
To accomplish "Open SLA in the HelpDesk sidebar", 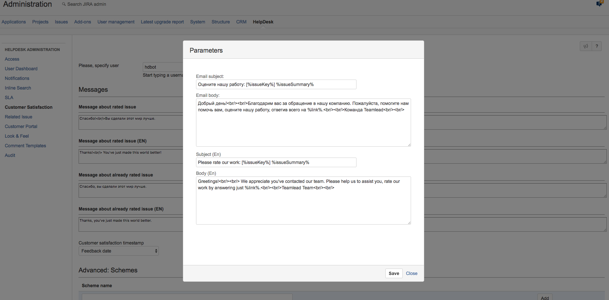I will 9,98.
